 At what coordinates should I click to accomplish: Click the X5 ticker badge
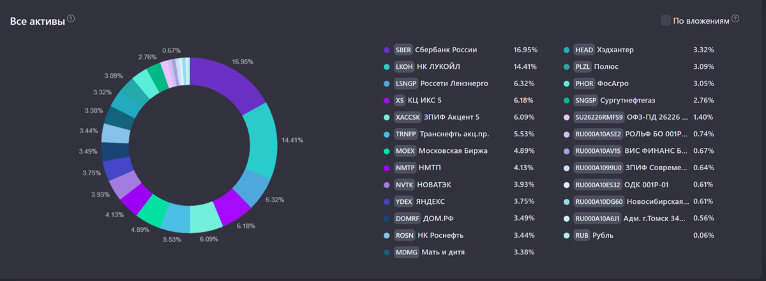[x=400, y=100]
